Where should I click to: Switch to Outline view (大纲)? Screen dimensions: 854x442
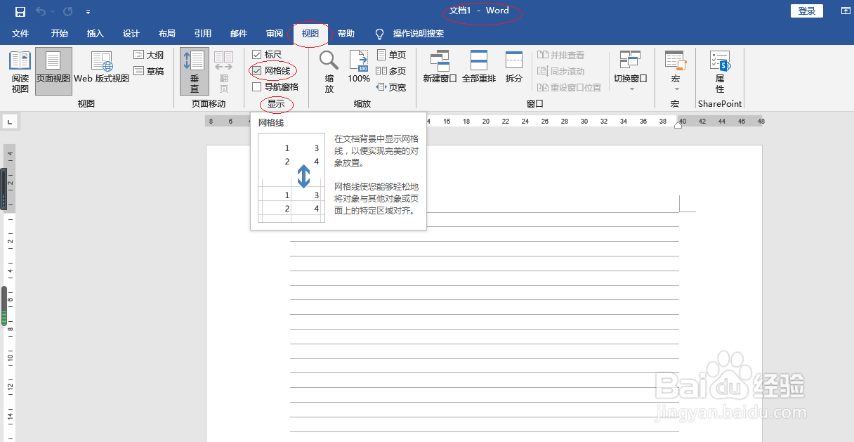149,55
